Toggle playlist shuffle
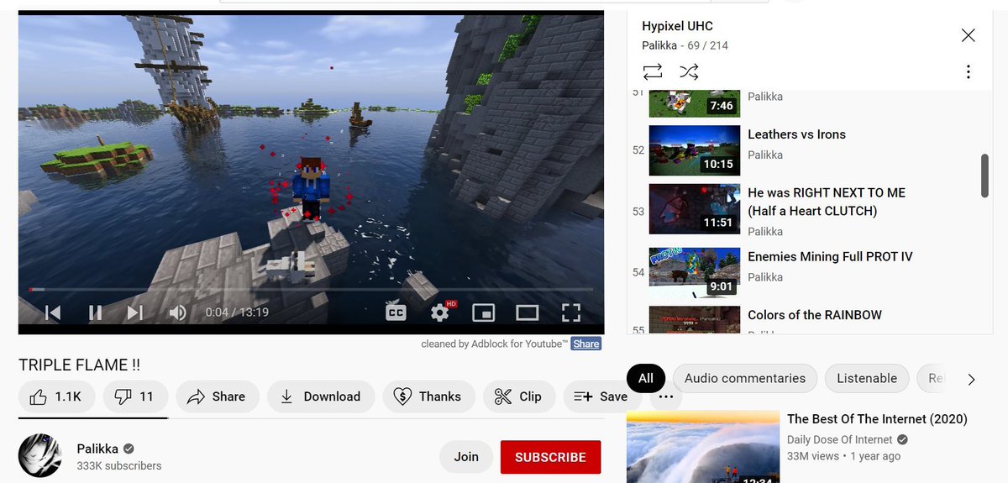Viewport: 1008px width, 483px height. coord(689,71)
